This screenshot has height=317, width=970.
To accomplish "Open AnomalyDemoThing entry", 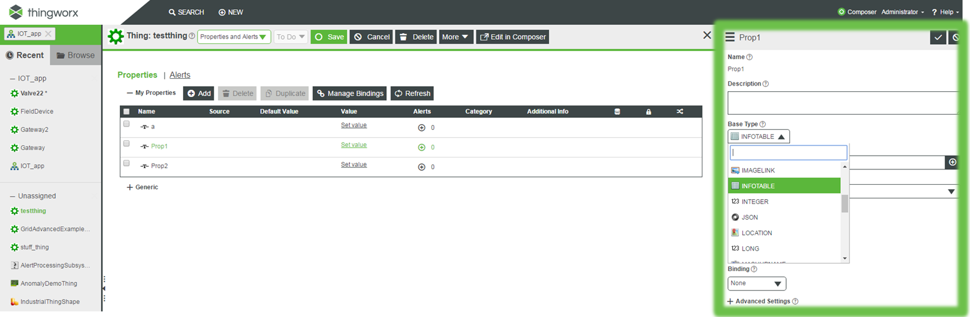I will [43, 283].
